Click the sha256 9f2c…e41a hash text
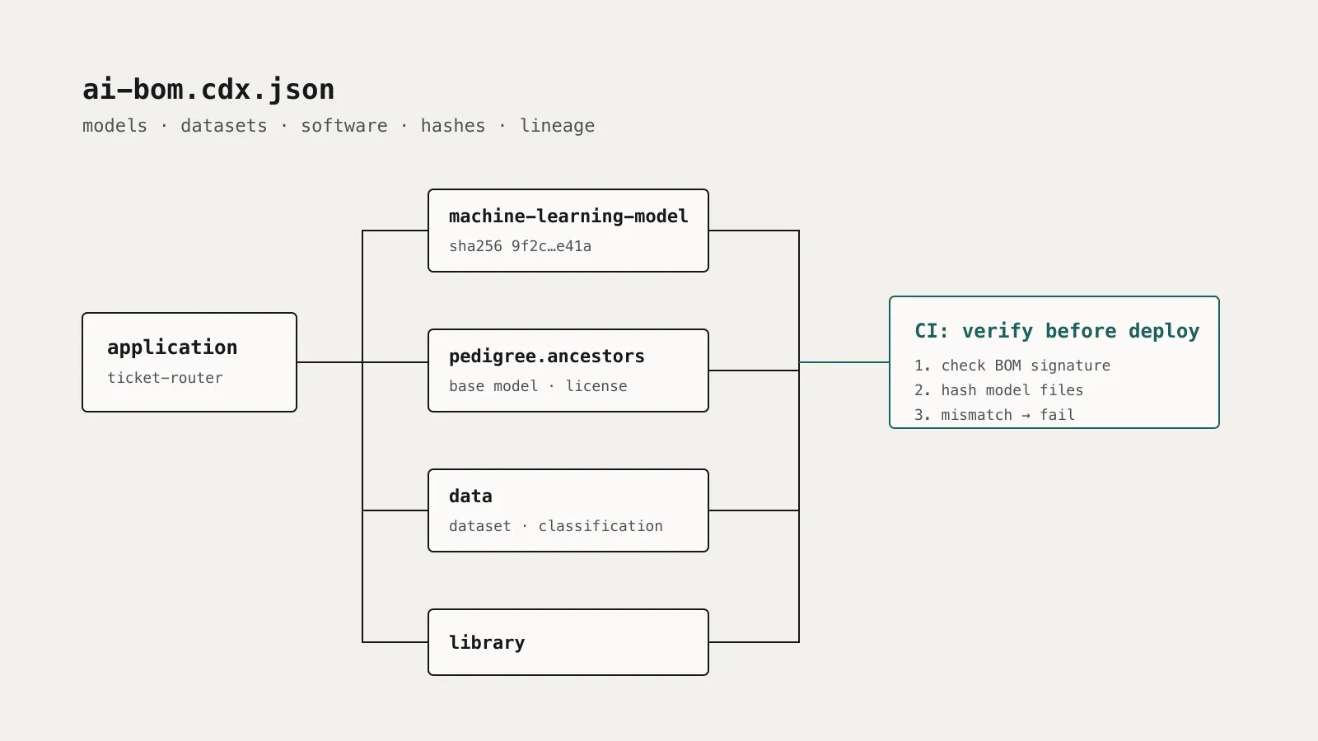1318x741 pixels. point(520,246)
